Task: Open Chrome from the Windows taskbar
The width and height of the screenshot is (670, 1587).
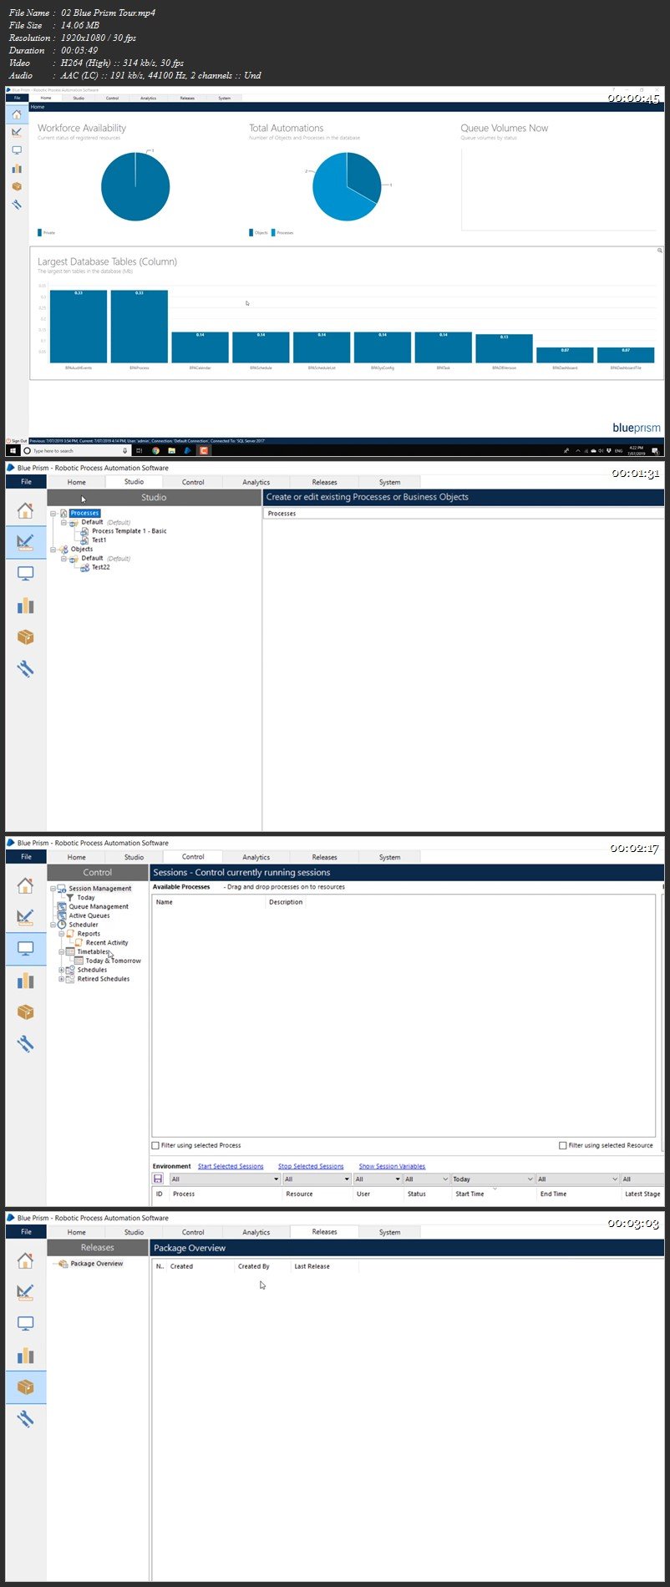Action: pyautogui.click(x=156, y=450)
